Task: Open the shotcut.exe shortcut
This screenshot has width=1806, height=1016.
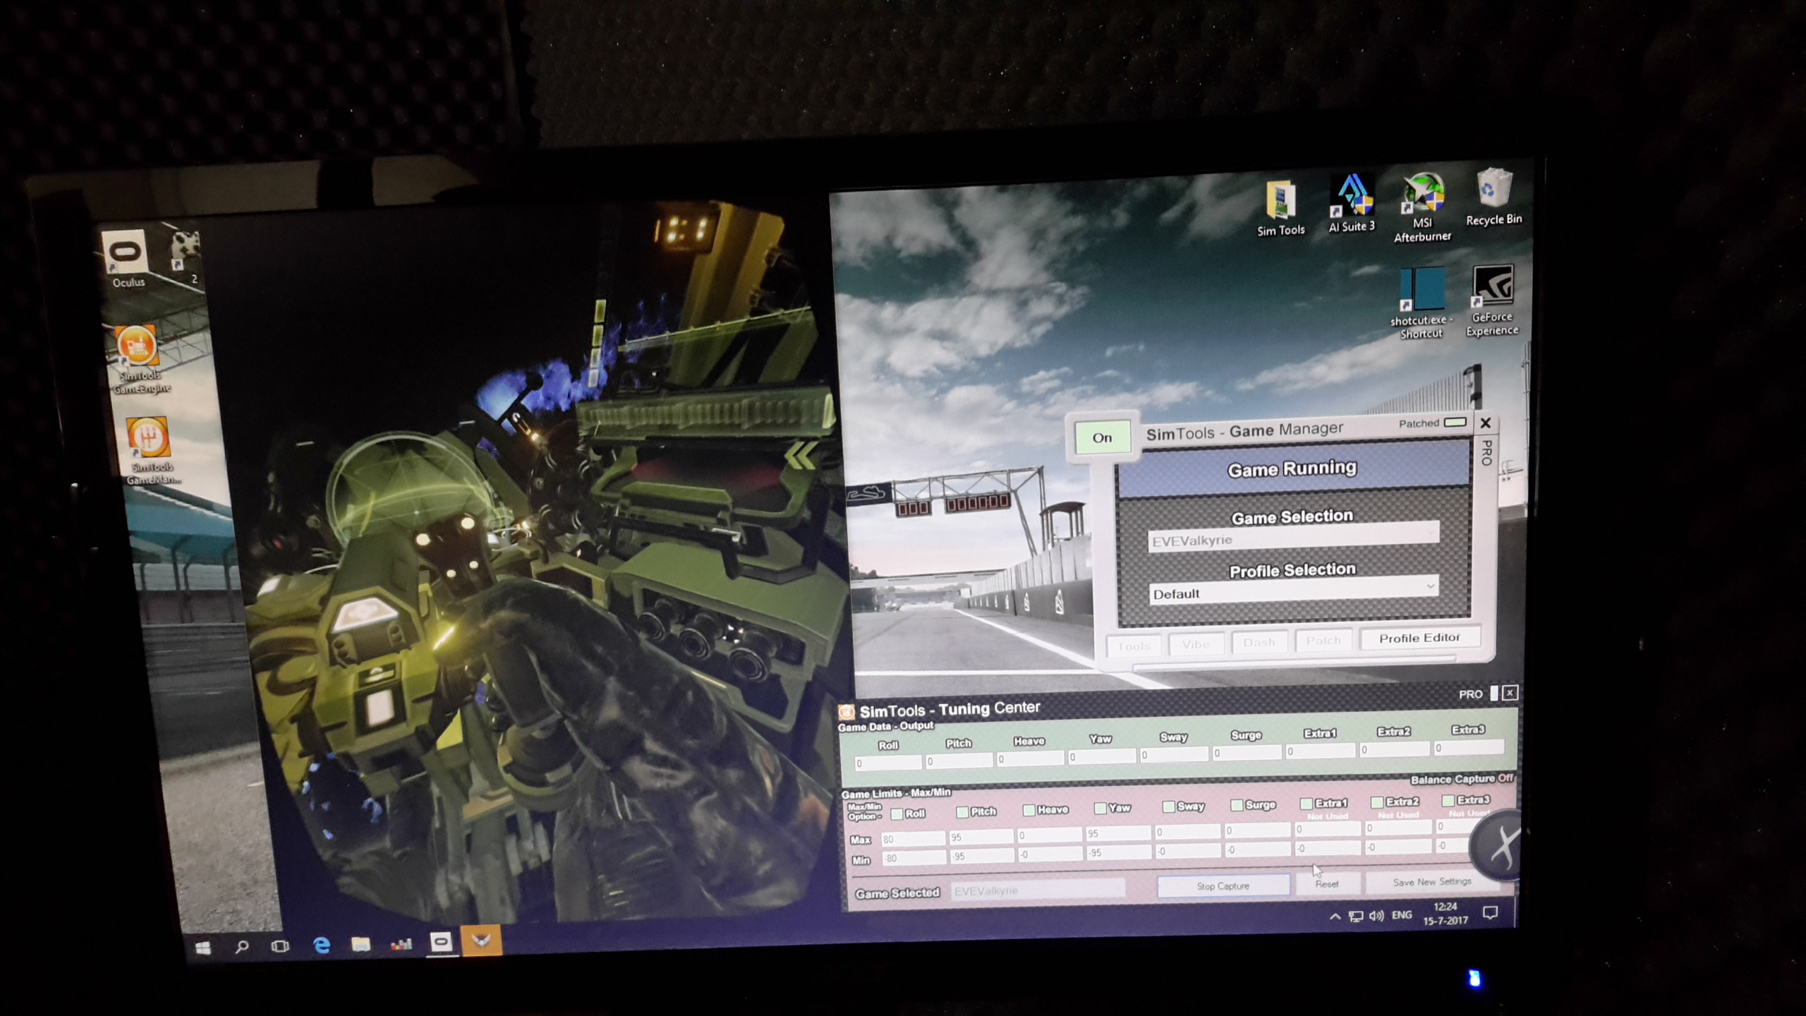Action: pyautogui.click(x=1421, y=303)
